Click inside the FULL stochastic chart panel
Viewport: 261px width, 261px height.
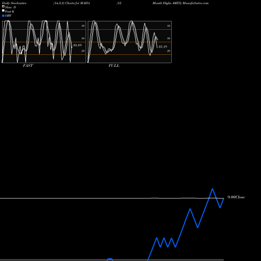coord(129,42)
